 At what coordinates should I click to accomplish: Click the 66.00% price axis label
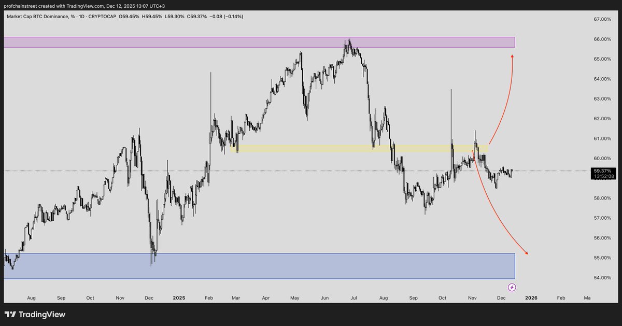coord(602,39)
